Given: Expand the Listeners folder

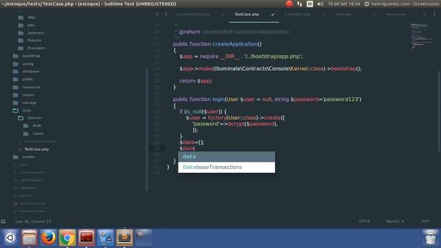Looking at the screenshot, I should point(36,33).
